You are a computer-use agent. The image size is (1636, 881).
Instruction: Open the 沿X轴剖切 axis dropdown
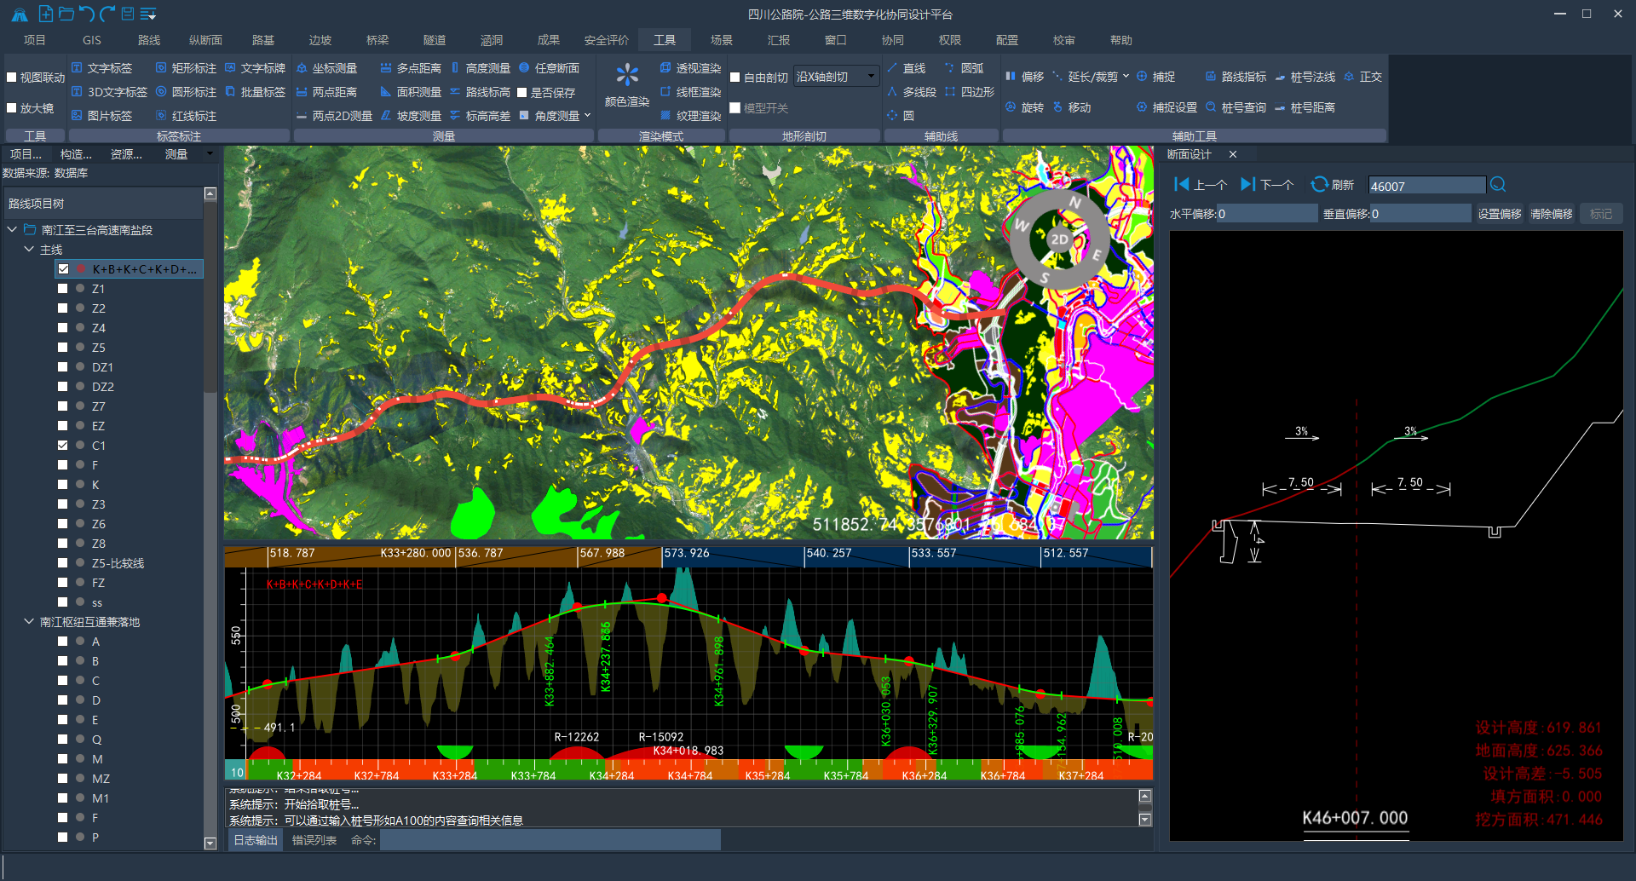(x=836, y=77)
